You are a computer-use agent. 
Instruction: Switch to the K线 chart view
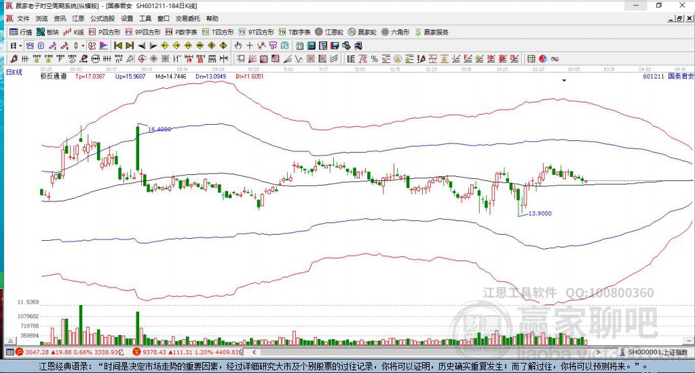[73, 32]
